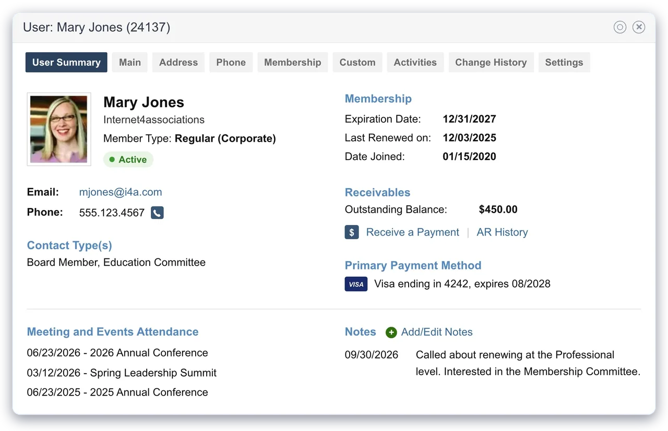The image size is (668, 431).
Task: Click the $450.00 outstanding balance value
Action: (498, 210)
